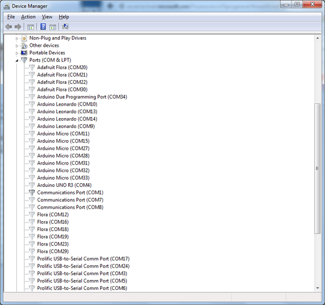Select Flora (COM19)
This screenshot has width=325, height=305.
pyautogui.click(x=53, y=236)
